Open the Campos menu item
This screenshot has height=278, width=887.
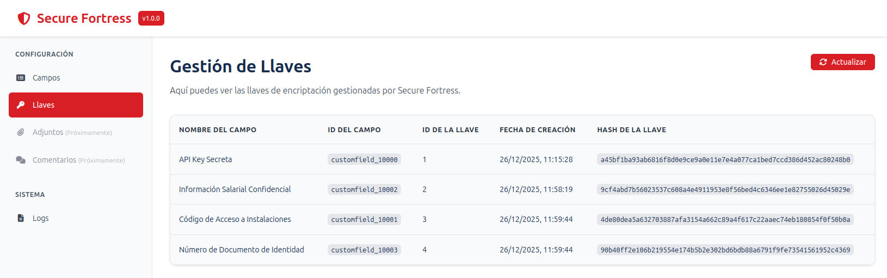coord(46,78)
